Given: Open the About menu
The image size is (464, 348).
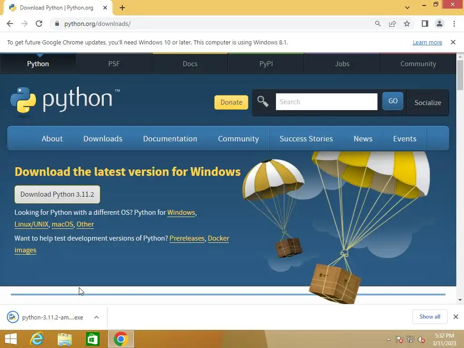Looking at the screenshot, I should click(52, 139).
